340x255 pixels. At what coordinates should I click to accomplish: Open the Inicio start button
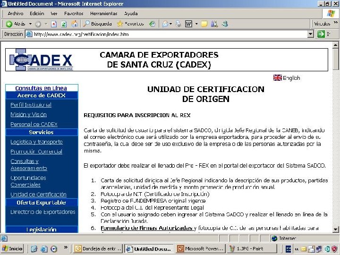pos(12,248)
